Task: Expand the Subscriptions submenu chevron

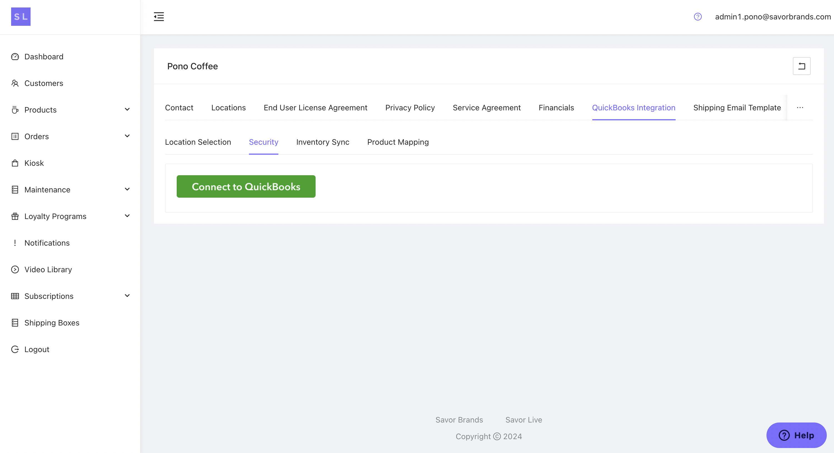Action: point(127,296)
